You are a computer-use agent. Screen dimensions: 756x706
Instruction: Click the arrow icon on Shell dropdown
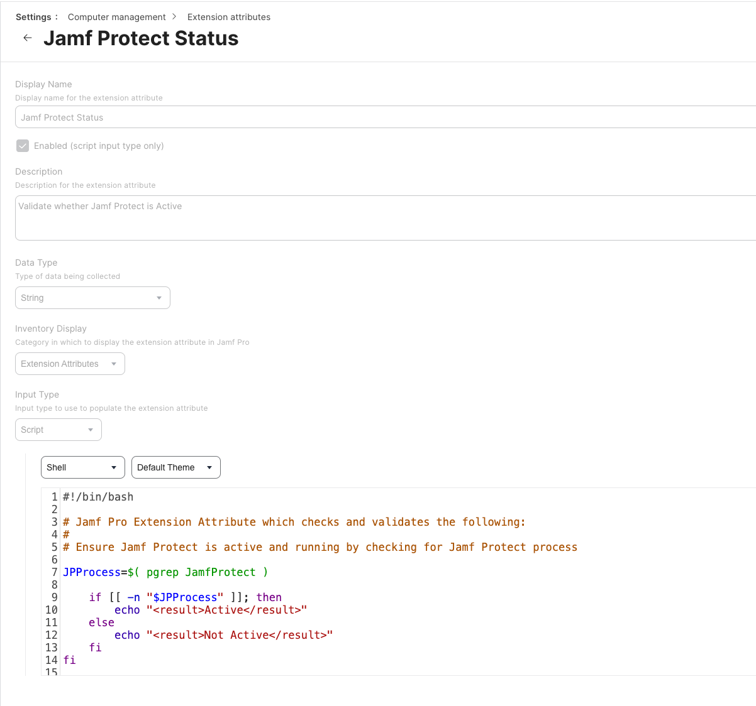(x=114, y=467)
